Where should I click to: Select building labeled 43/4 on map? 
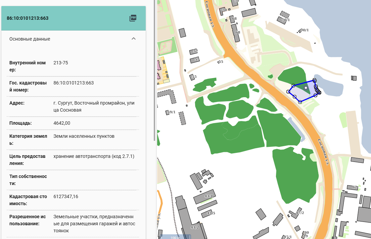pyautogui.click(x=205, y=197)
